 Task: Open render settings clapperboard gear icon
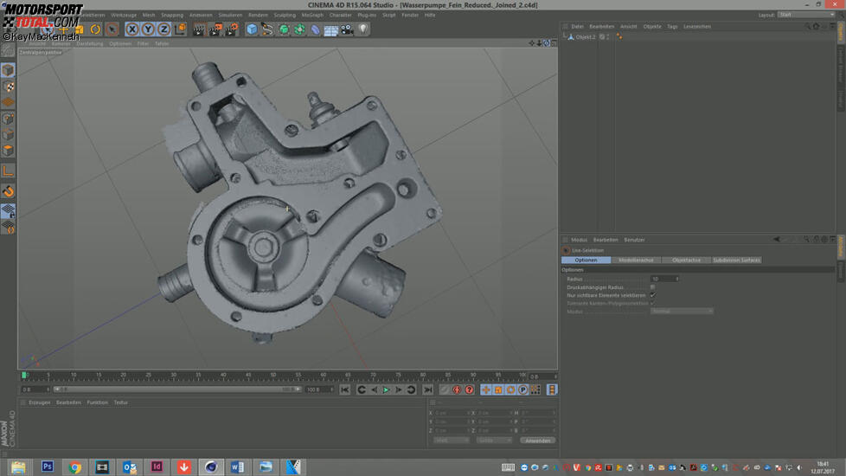(x=232, y=29)
